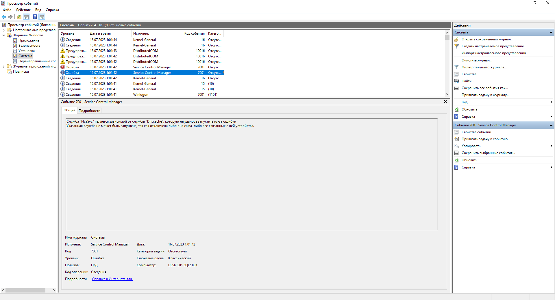Open Справка submenu arrow under Система
The height and width of the screenshot is (300, 555).
pyautogui.click(x=551, y=117)
